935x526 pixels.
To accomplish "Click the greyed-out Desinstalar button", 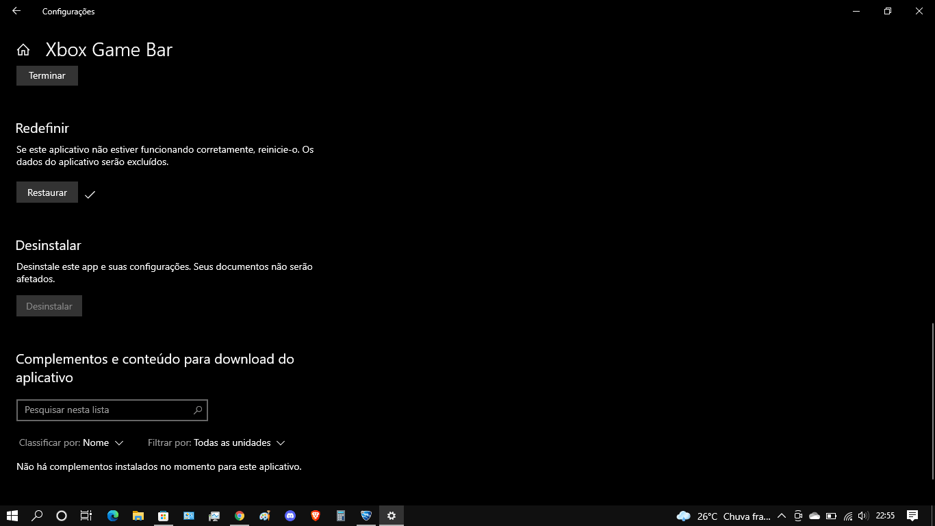I will coord(49,306).
